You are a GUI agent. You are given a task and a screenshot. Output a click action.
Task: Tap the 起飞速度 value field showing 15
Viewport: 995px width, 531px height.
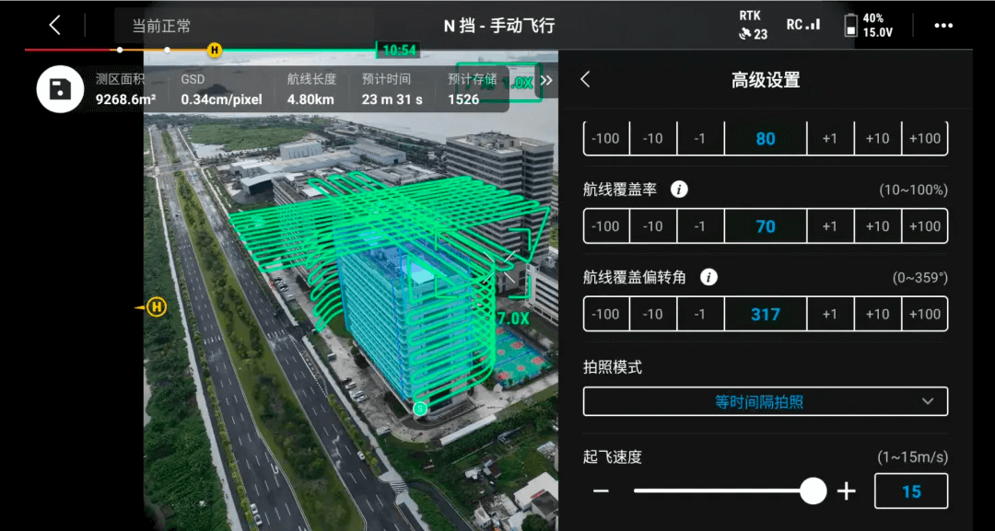911,491
